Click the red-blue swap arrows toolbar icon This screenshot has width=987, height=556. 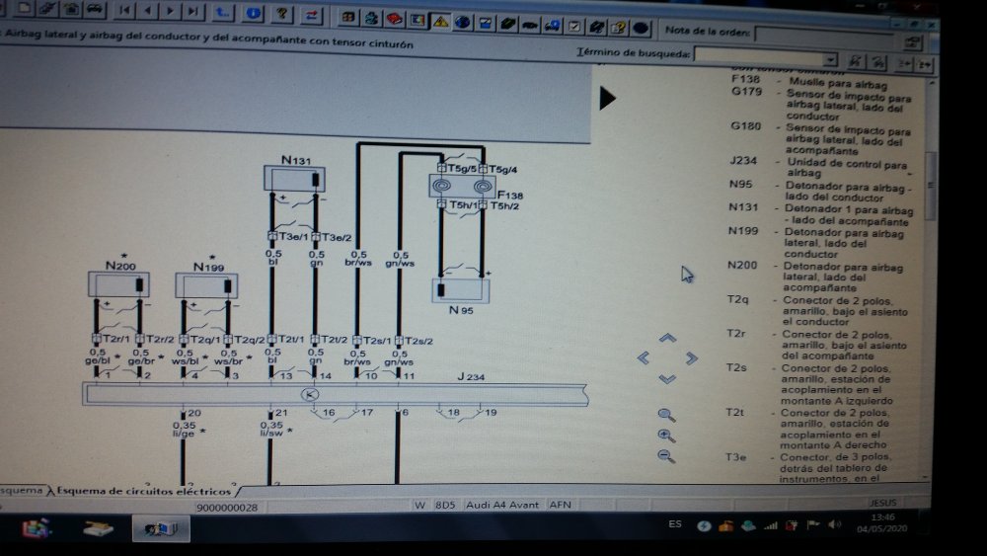point(310,15)
